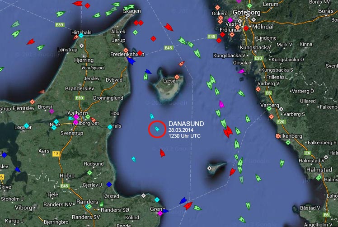Select the large red ship east of DANASUND label
This screenshot has height=227, width=338.
click(x=228, y=132)
